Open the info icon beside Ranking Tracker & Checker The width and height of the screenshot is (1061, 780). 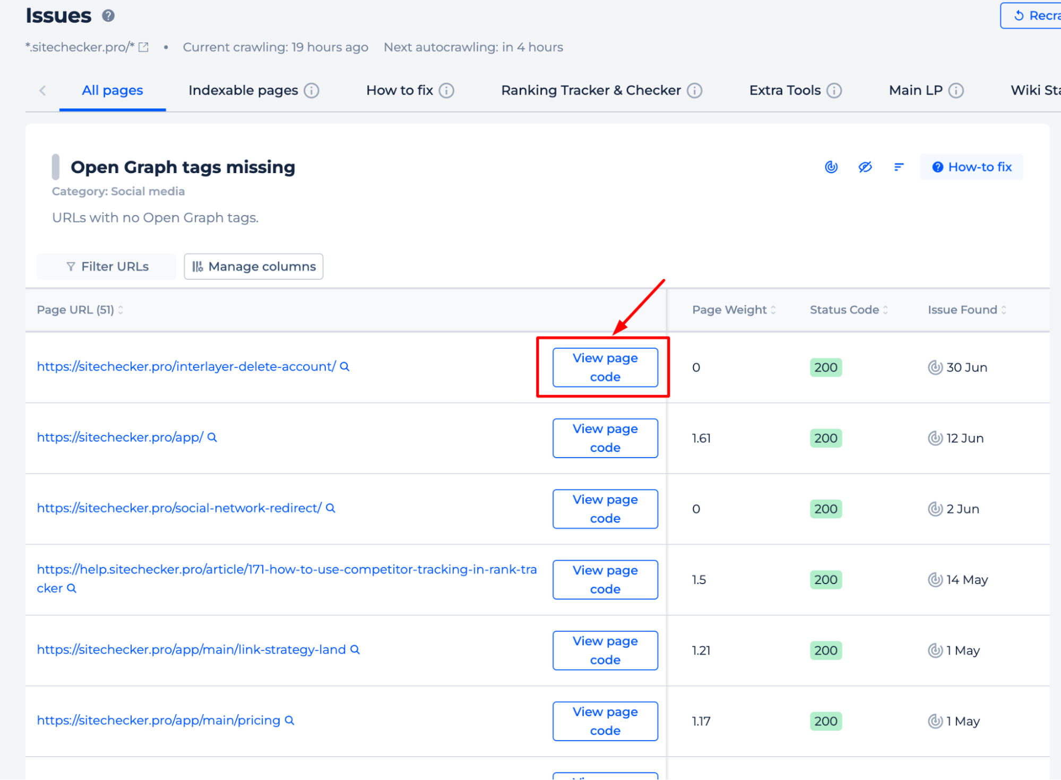[x=695, y=91]
